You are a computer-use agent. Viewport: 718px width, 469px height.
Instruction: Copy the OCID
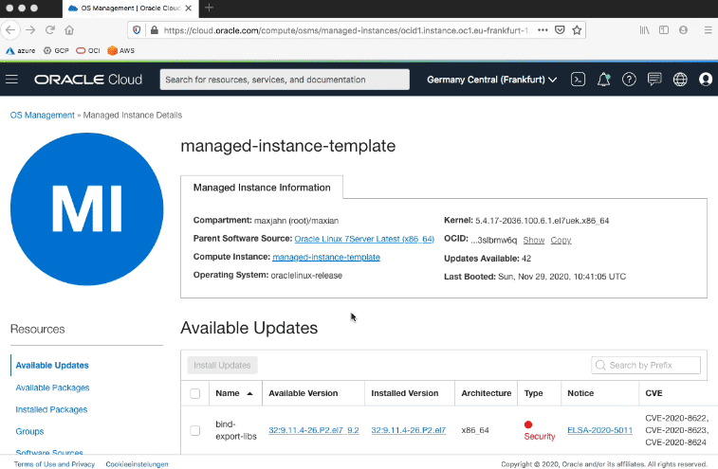click(561, 241)
